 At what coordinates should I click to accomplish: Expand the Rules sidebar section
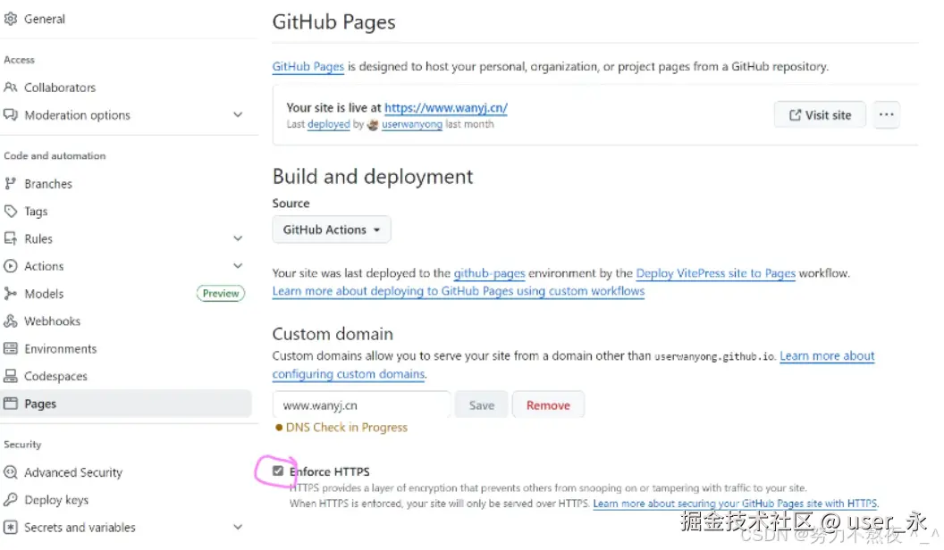(238, 239)
